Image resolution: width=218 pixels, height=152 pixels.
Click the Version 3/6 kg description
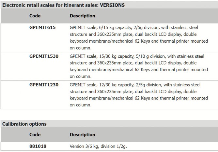click(98, 146)
